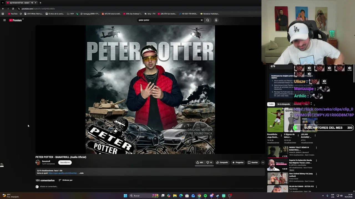355x199 pixels.
Task: Click the browser back arrow
Action: click(3, 9)
